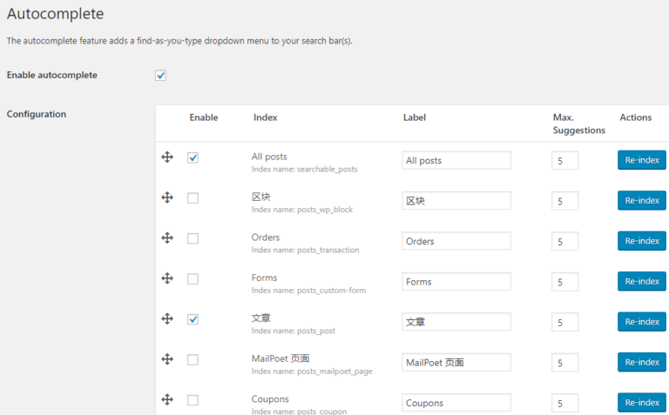Re-index the Orders index
The width and height of the screenshot is (669, 415).
point(642,241)
